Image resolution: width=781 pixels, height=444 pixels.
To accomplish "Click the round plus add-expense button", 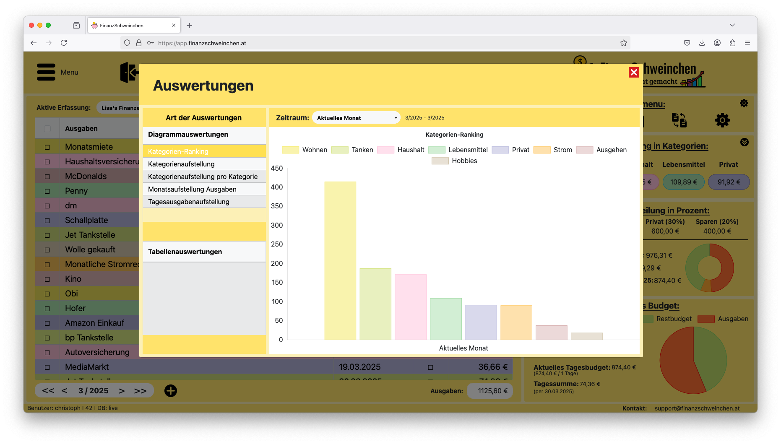I will (x=171, y=391).
